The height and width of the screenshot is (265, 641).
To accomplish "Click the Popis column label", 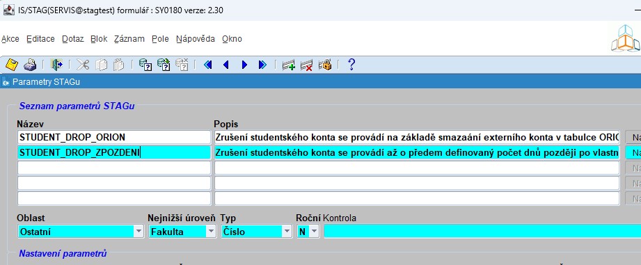I will pos(226,124).
